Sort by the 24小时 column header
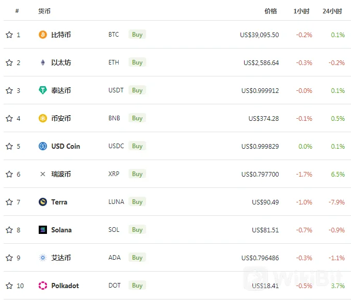The height and width of the screenshot is (300, 351). [x=332, y=11]
